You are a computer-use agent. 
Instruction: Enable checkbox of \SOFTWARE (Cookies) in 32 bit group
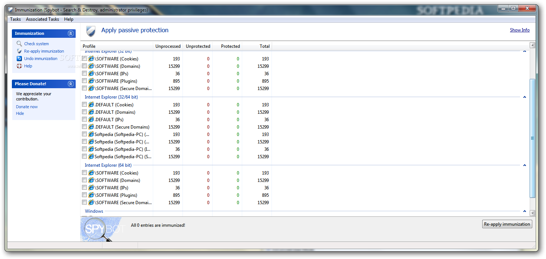[85, 59]
